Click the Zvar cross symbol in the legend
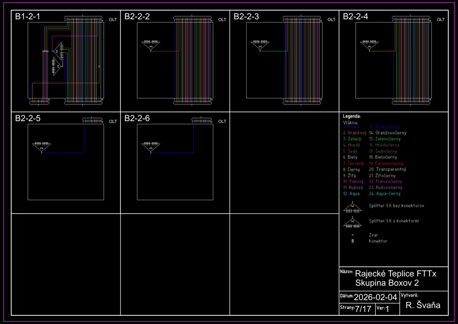The height and width of the screenshot is (324, 458). point(352,235)
